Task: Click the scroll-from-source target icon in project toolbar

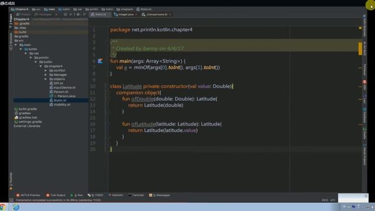Action: 65,15
